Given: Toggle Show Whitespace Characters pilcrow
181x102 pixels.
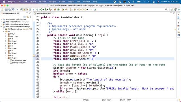Looking at the screenshot, I should 33,10.
